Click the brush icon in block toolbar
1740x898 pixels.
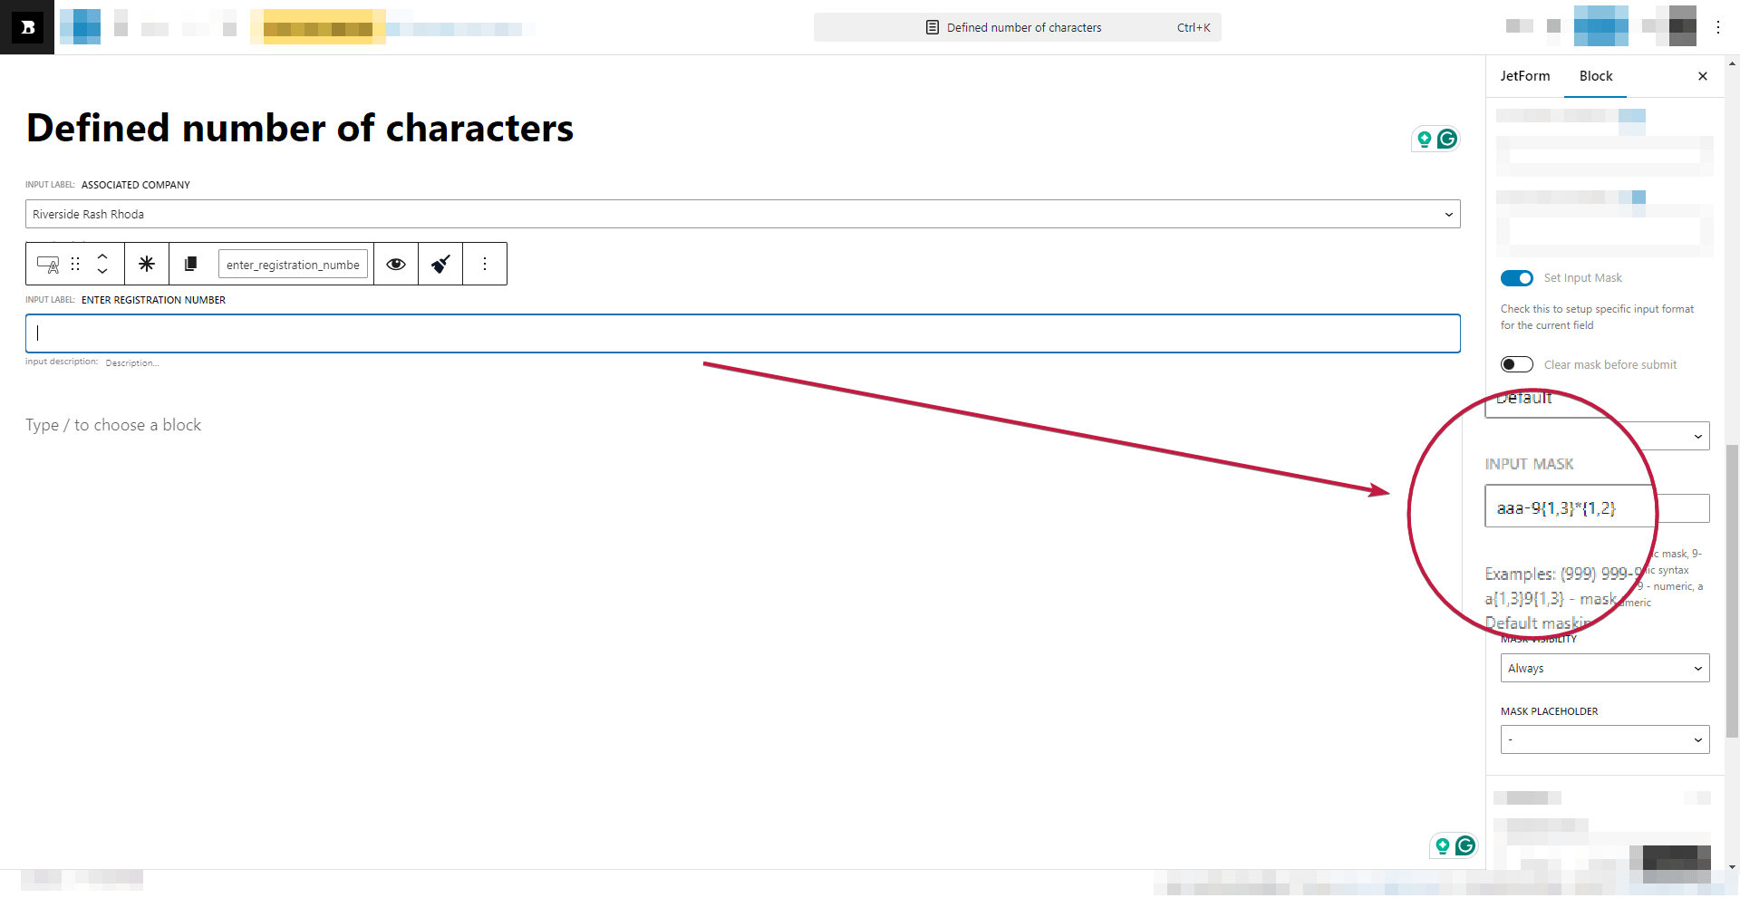(x=440, y=264)
